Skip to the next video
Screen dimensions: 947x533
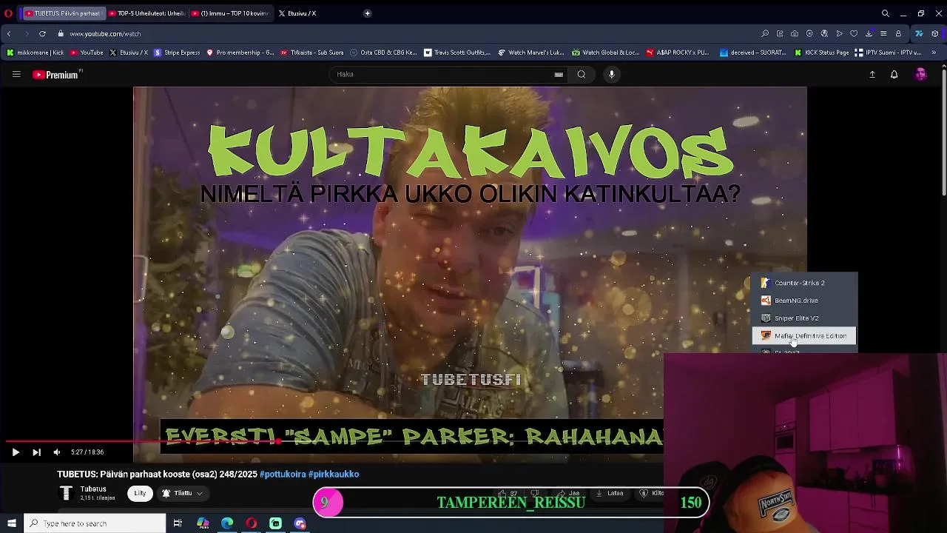[x=36, y=452]
